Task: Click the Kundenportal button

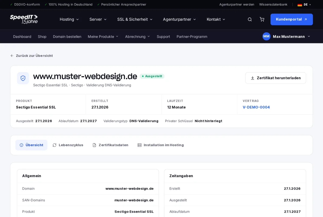Action: coord(292,19)
